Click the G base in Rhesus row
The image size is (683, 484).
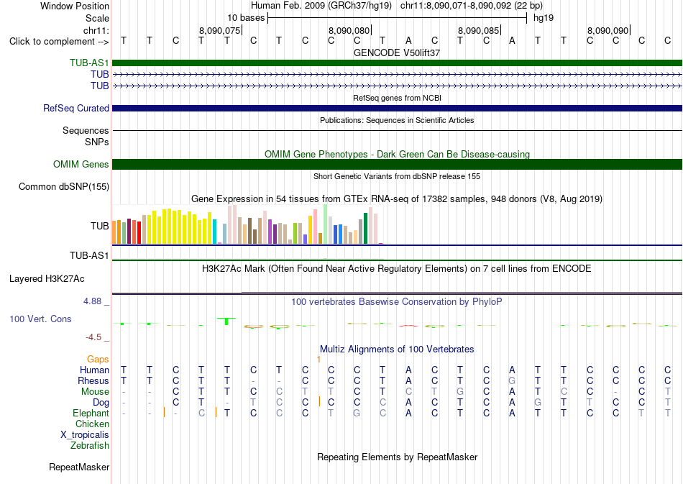tap(512, 380)
